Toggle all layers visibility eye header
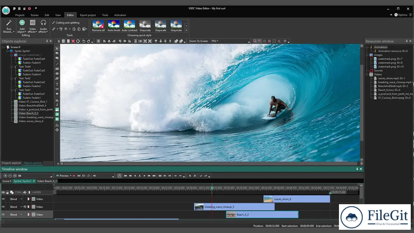 click(x=3, y=192)
